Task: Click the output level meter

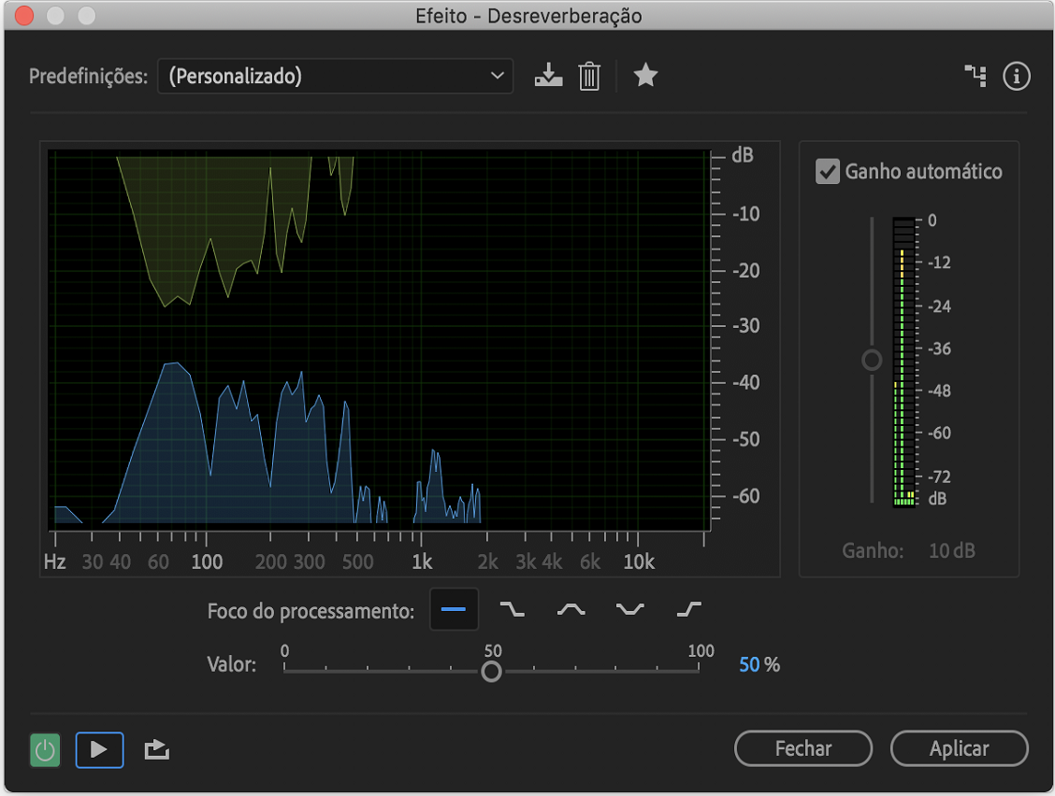Action: [x=904, y=362]
